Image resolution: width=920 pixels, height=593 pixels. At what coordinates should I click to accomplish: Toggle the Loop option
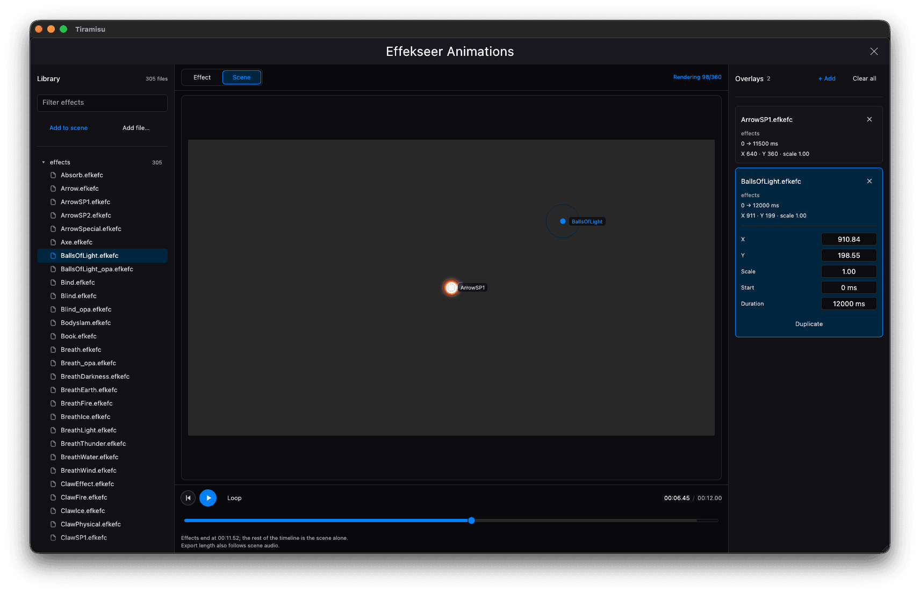pos(234,498)
